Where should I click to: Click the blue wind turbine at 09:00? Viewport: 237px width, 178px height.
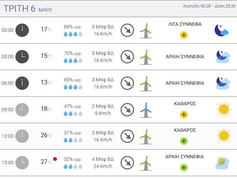[x=146, y=110]
